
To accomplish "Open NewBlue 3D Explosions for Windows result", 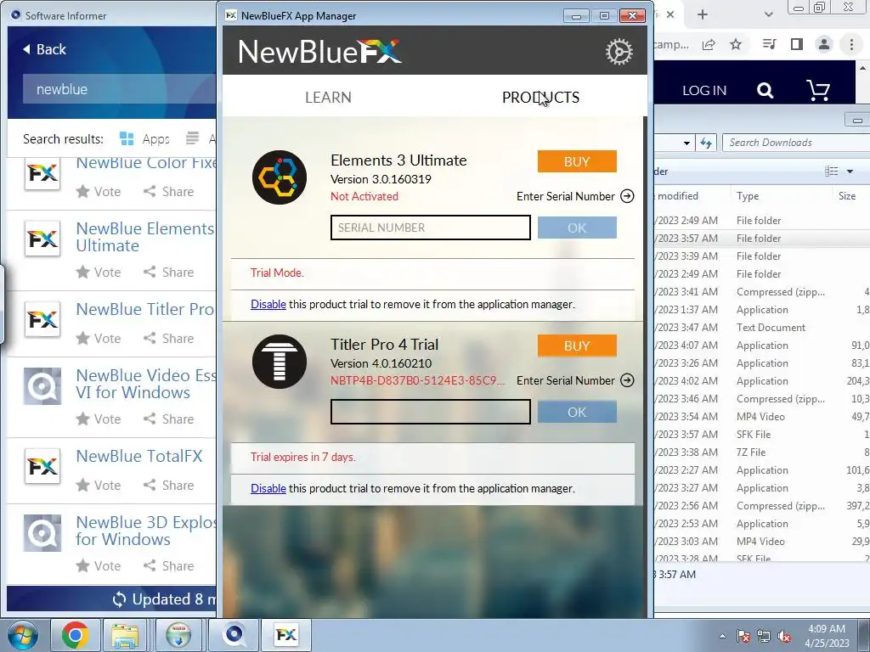I will (x=146, y=531).
